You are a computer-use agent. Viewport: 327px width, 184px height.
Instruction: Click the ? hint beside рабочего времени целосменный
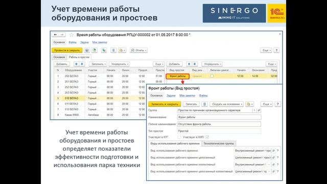click(x=278, y=157)
